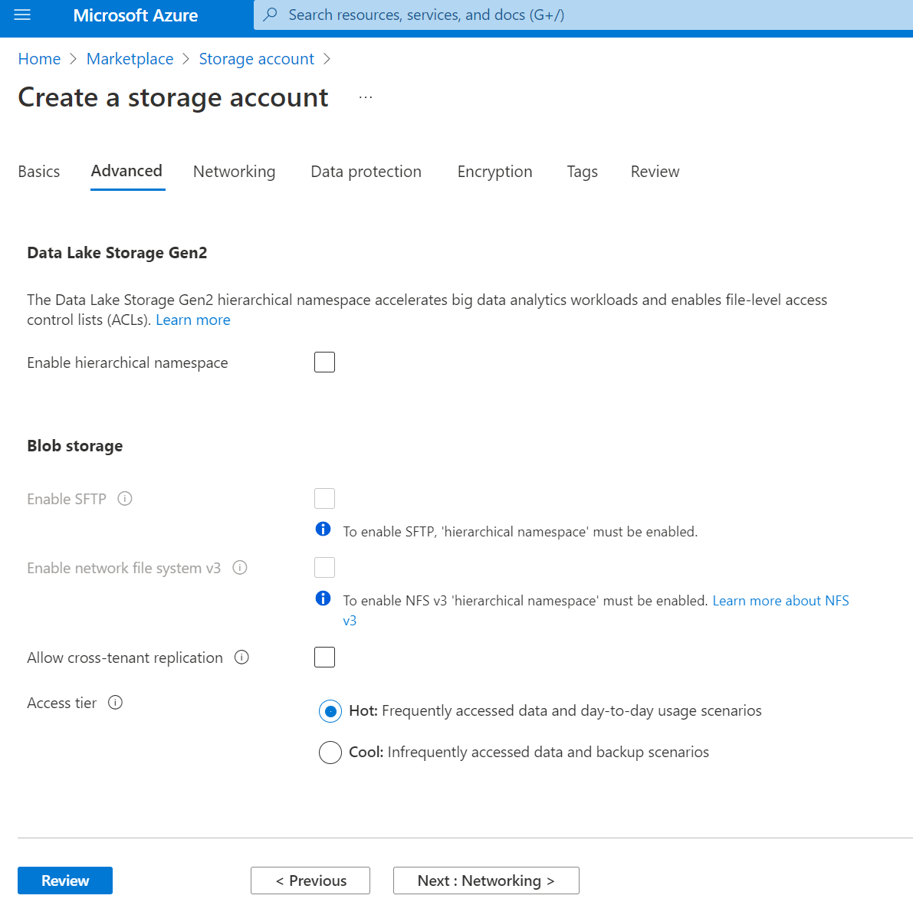Click the chevron after Marketplace breadcrumb
913x915 pixels.
(x=185, y=58)
